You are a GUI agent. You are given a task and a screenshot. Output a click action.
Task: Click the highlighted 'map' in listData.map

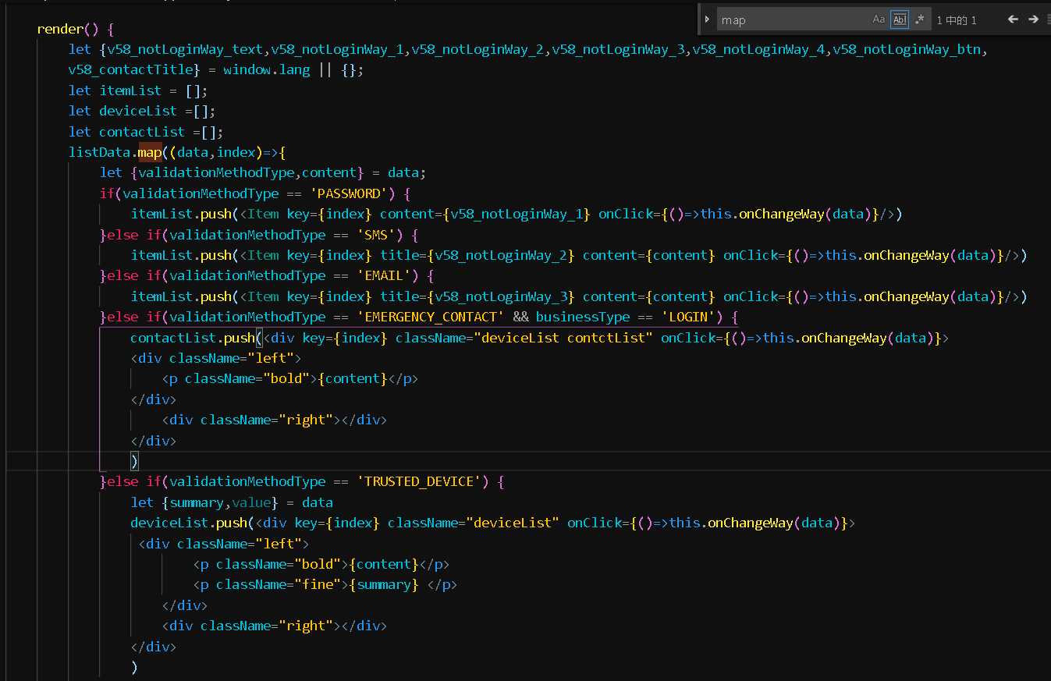pyautogui.click(x=150, y=152)
